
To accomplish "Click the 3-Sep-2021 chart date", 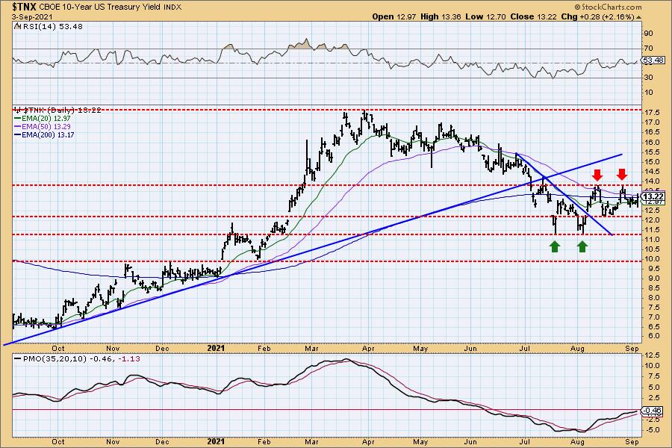I will tap(33, 16).
